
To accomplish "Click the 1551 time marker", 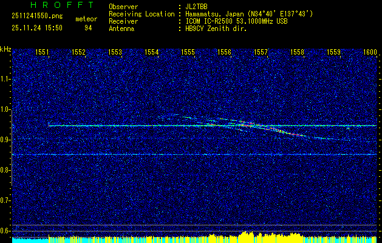I will [43, 53].
